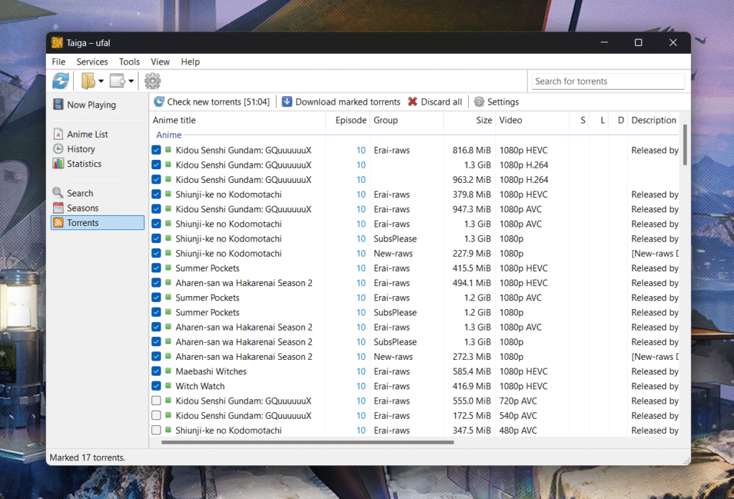Expand the library folders dropdown arrow
734x499 pixels.
pos(101,82)
